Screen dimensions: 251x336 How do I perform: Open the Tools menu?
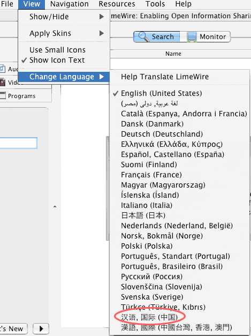(155, 4)
